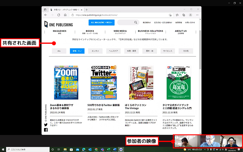Open the BUSINESS SOLUTIONS menu
Screen dimensions: 243x152
click(150, 32)
